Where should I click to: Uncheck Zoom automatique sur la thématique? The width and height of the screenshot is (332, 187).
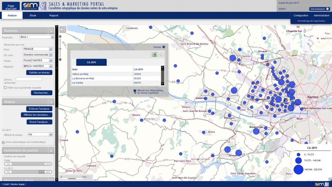point(3,142)
